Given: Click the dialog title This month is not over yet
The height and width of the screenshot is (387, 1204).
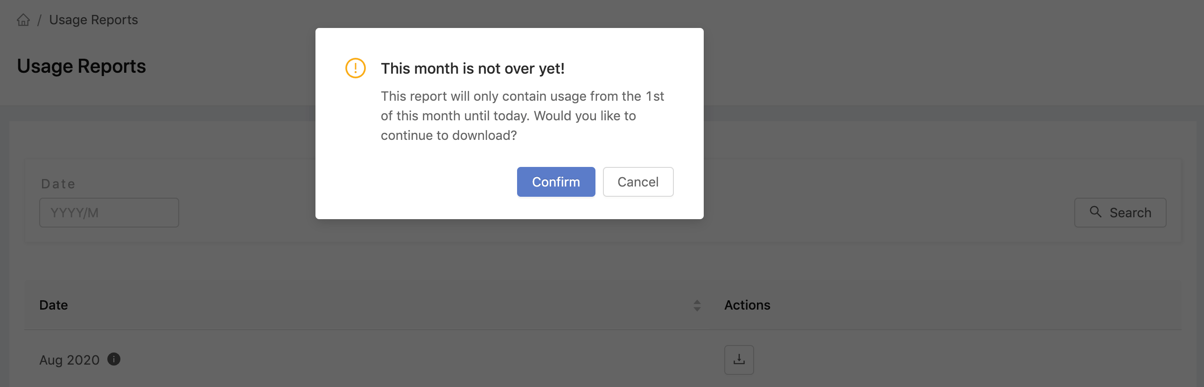Looking at the screenshot, I should coord(473,68).
